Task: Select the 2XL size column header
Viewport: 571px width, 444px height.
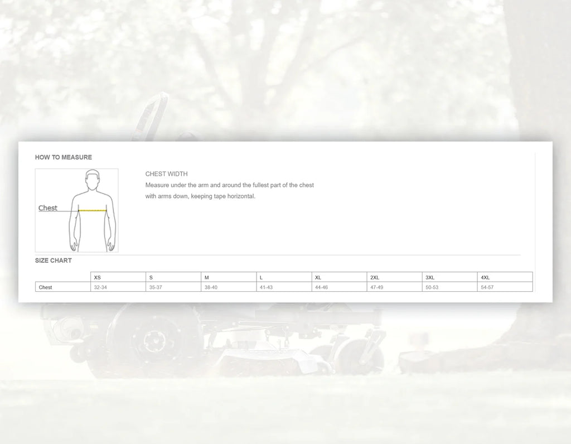Action: click(x=394, y=277)
